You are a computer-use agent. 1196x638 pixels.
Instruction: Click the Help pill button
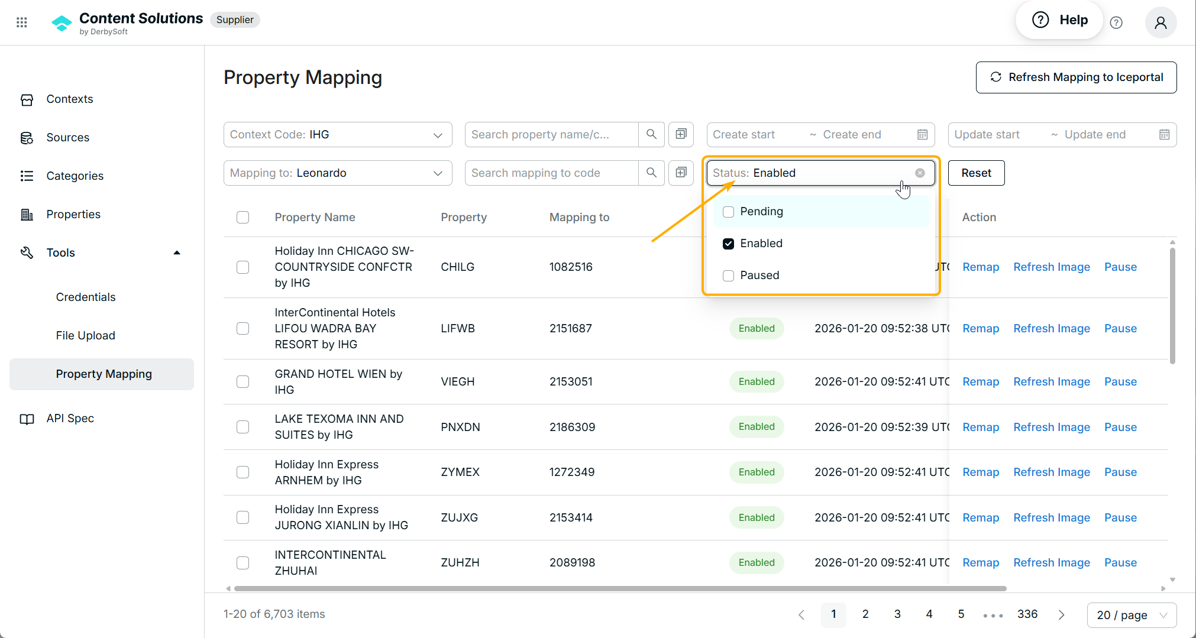[1059, 20]
